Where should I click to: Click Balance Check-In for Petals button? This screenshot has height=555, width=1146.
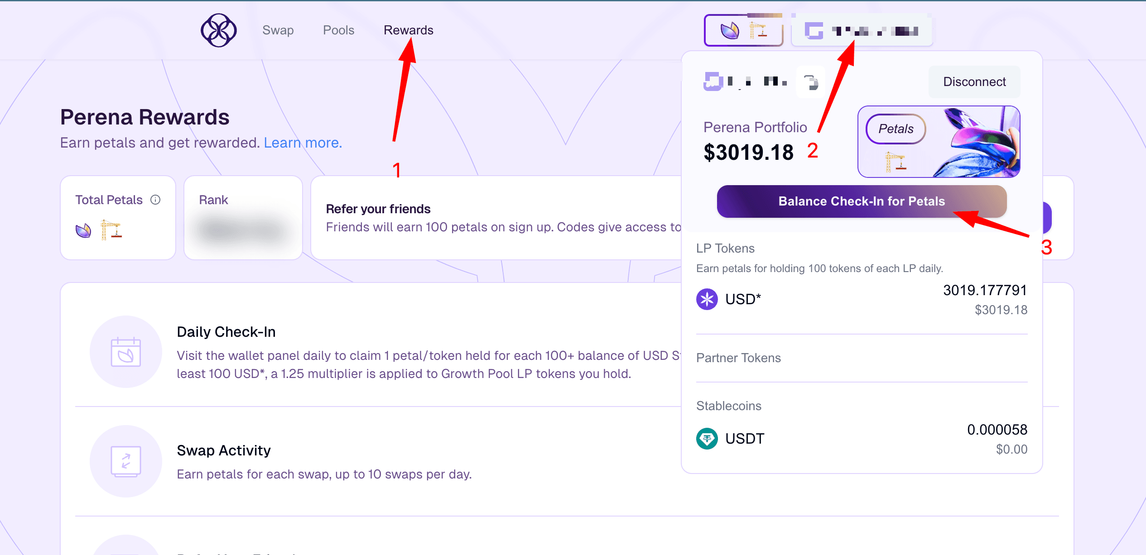click(x=862, y=201)
